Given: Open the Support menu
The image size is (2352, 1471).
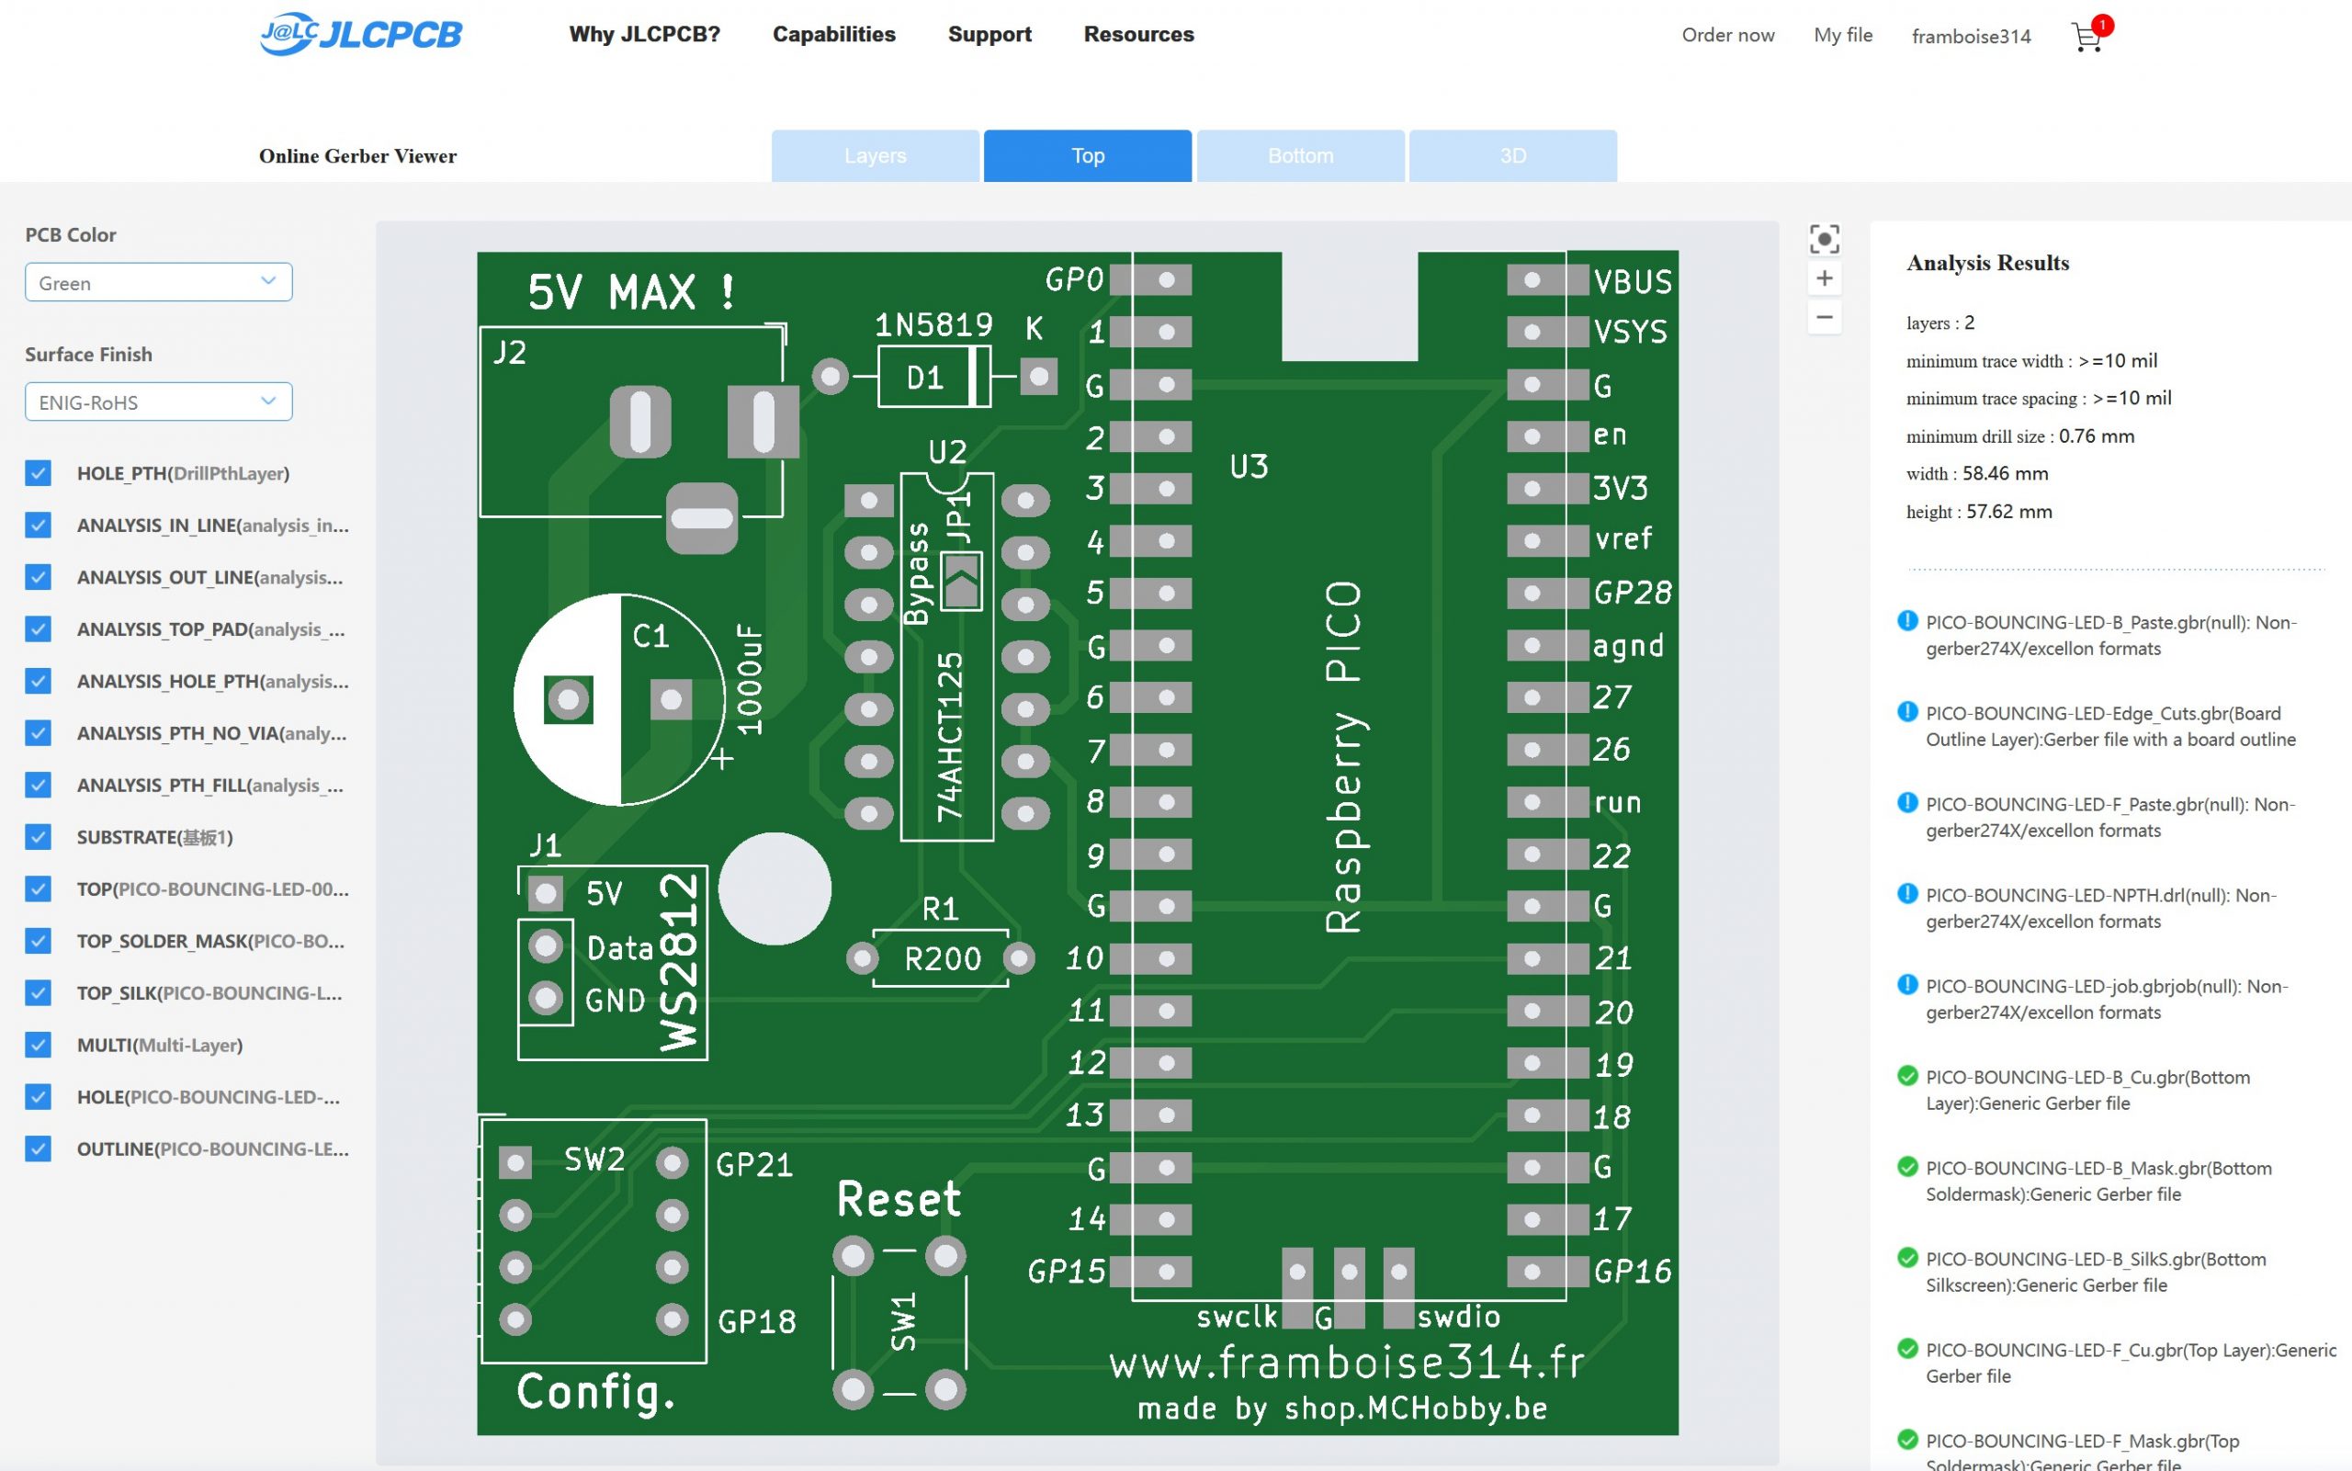Looking at the screenshot, I should [989, 35].
